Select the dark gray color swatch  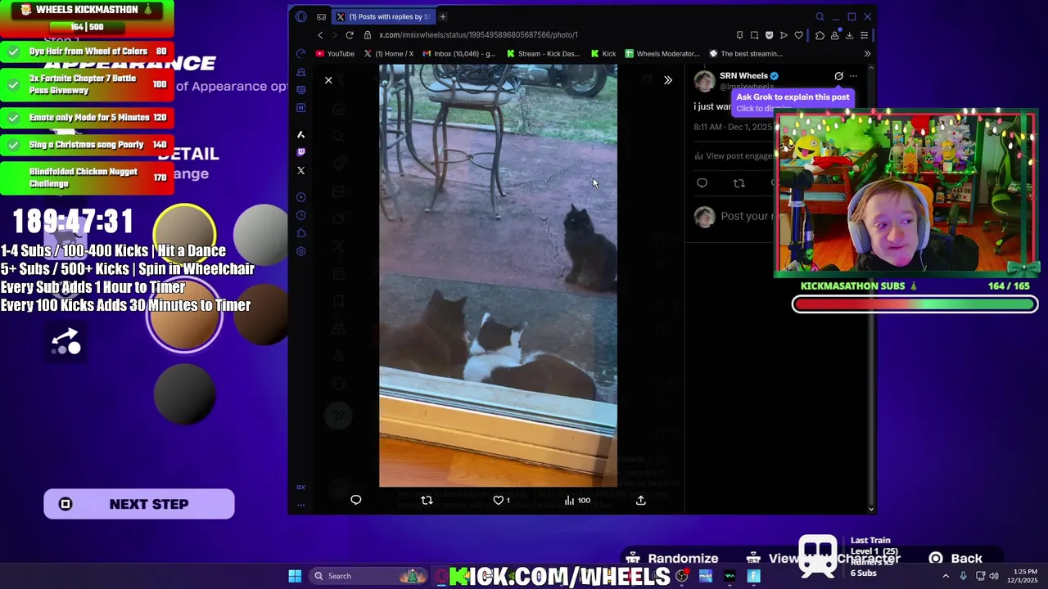pyautogui.click(x=185, y=395)
